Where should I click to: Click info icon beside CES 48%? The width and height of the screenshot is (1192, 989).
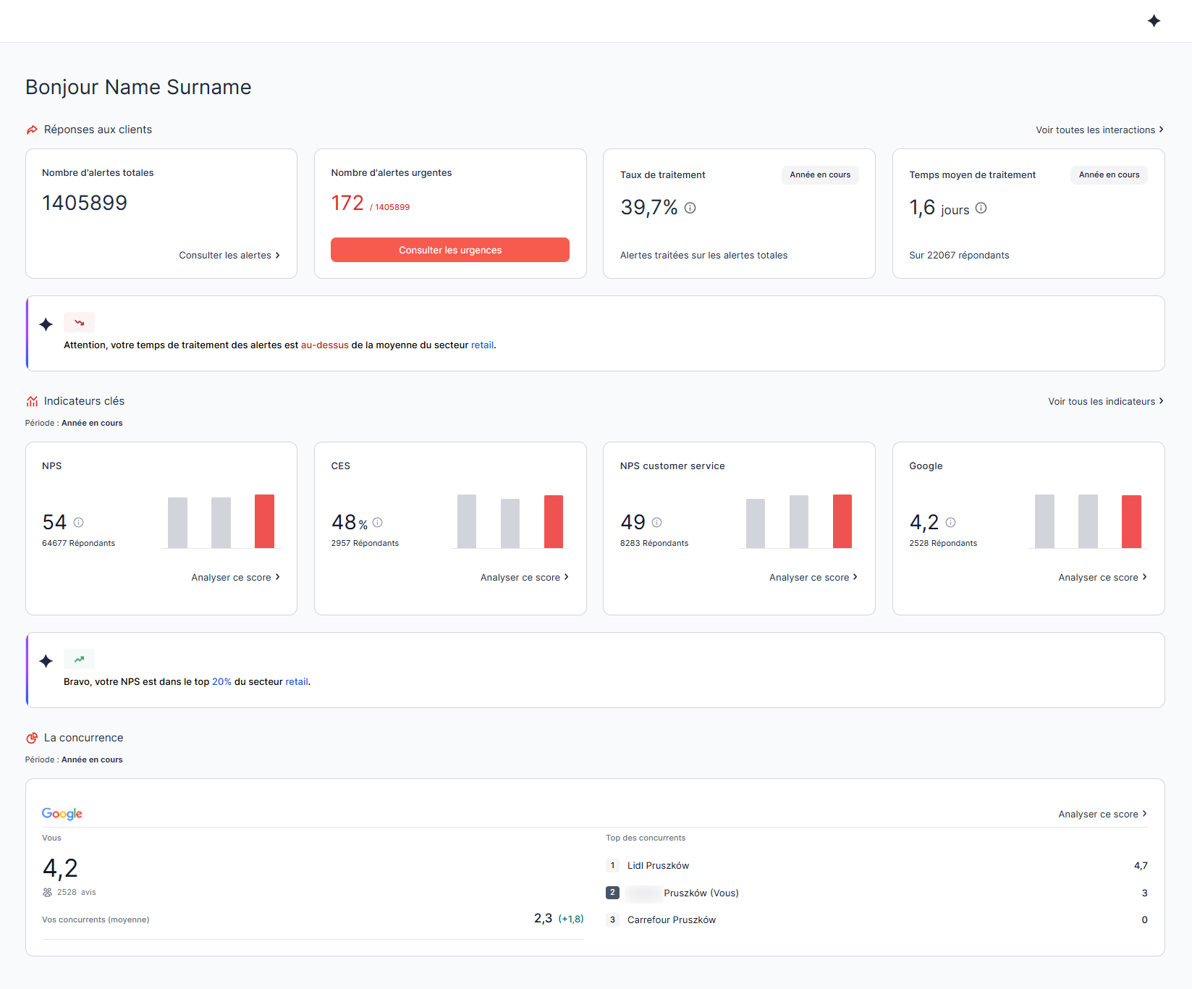pyautogui.click(x=378, y=522)
